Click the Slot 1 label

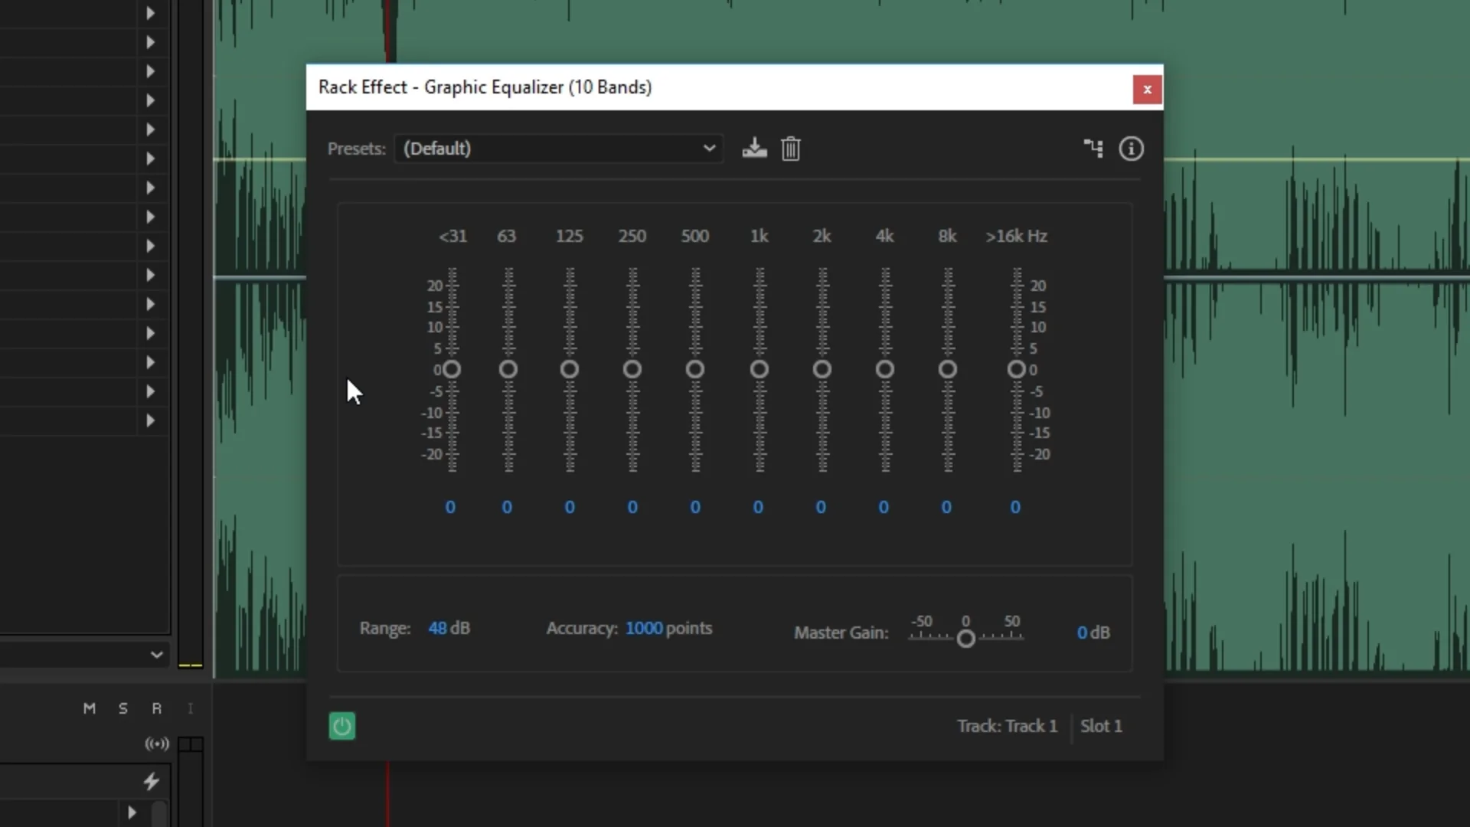point(1101,726)
